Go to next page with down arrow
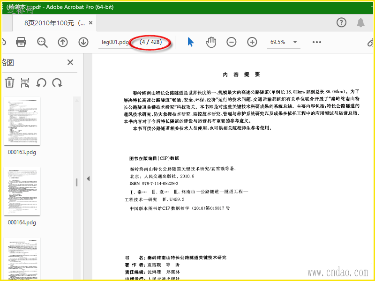Screen dimensions: 375x281 [x=83, y=42]
